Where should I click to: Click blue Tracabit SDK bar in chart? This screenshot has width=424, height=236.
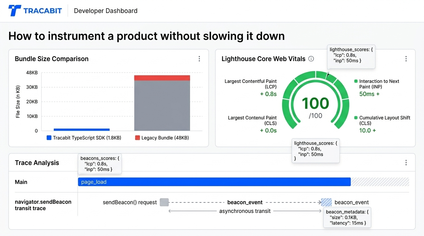click(82, 130)
